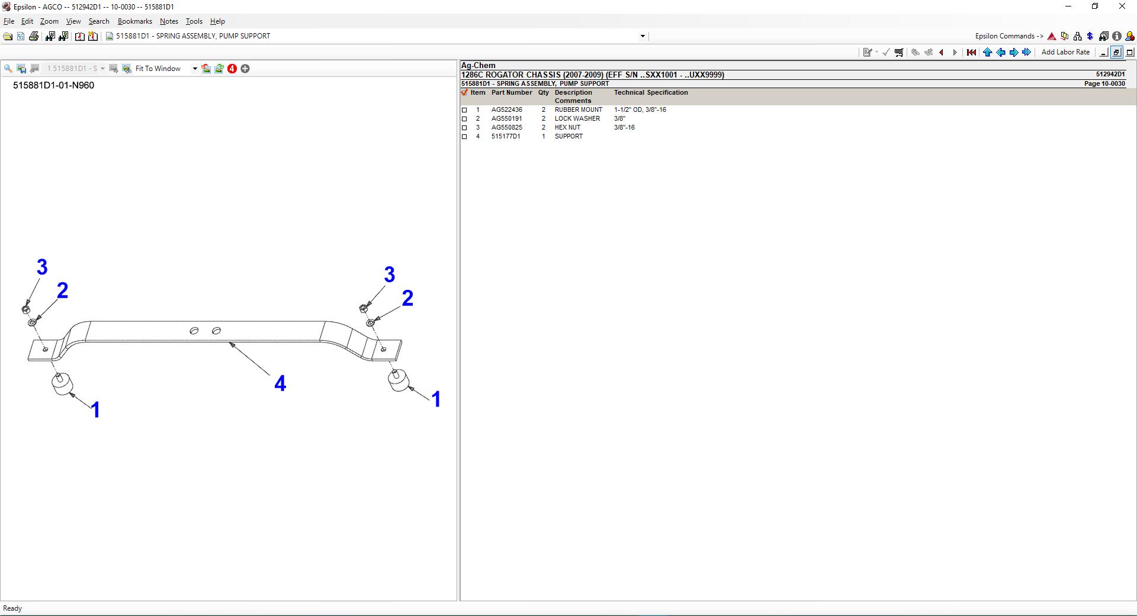The image size is (1137, 616).
Task: Click the blue up arrow navigation icon
Action: [988, 52]
